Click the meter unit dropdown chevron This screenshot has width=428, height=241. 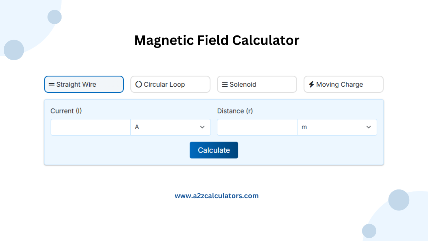pyautogui.click(x=368, y=127)
